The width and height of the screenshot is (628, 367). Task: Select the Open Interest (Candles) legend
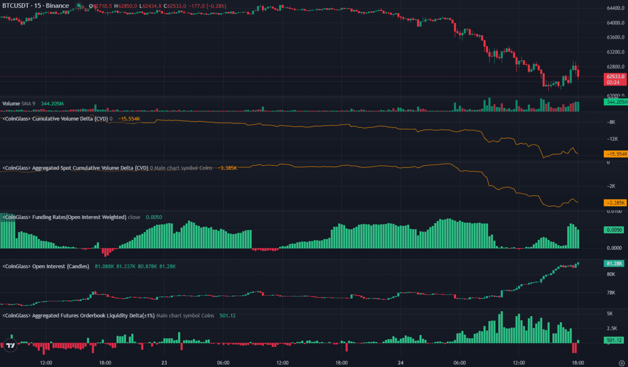(46, 266)
